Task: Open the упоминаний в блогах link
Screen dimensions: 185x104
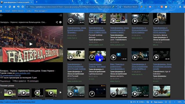Action: [10, 75]
